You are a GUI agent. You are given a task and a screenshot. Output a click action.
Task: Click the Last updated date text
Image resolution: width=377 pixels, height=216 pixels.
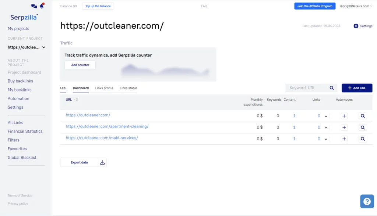click(321, 26)
